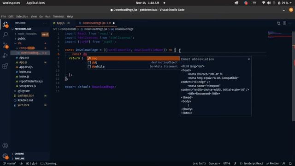
Task: Switch to the DownloadPage.jsx editor tab
Action: (96, 23)
